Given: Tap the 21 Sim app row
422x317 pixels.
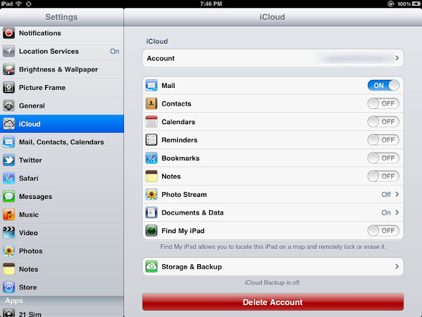Looking at the screenshot, I should coord(62,312).
